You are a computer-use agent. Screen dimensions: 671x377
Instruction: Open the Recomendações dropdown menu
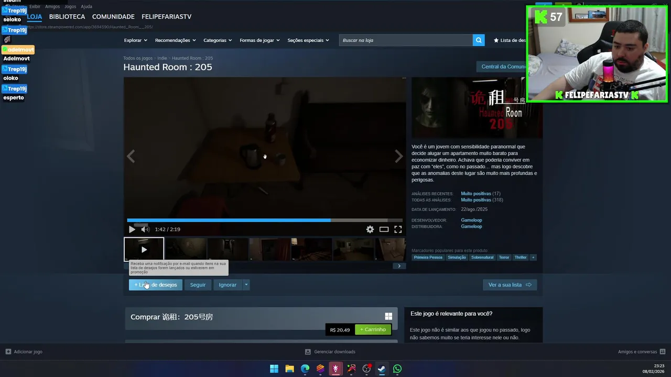tap(175, 40)
